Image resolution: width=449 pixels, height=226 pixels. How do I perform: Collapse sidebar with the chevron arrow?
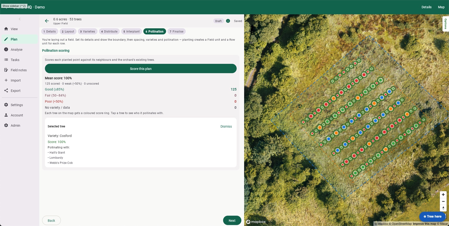pyautogui.click(x=20, y=19)
